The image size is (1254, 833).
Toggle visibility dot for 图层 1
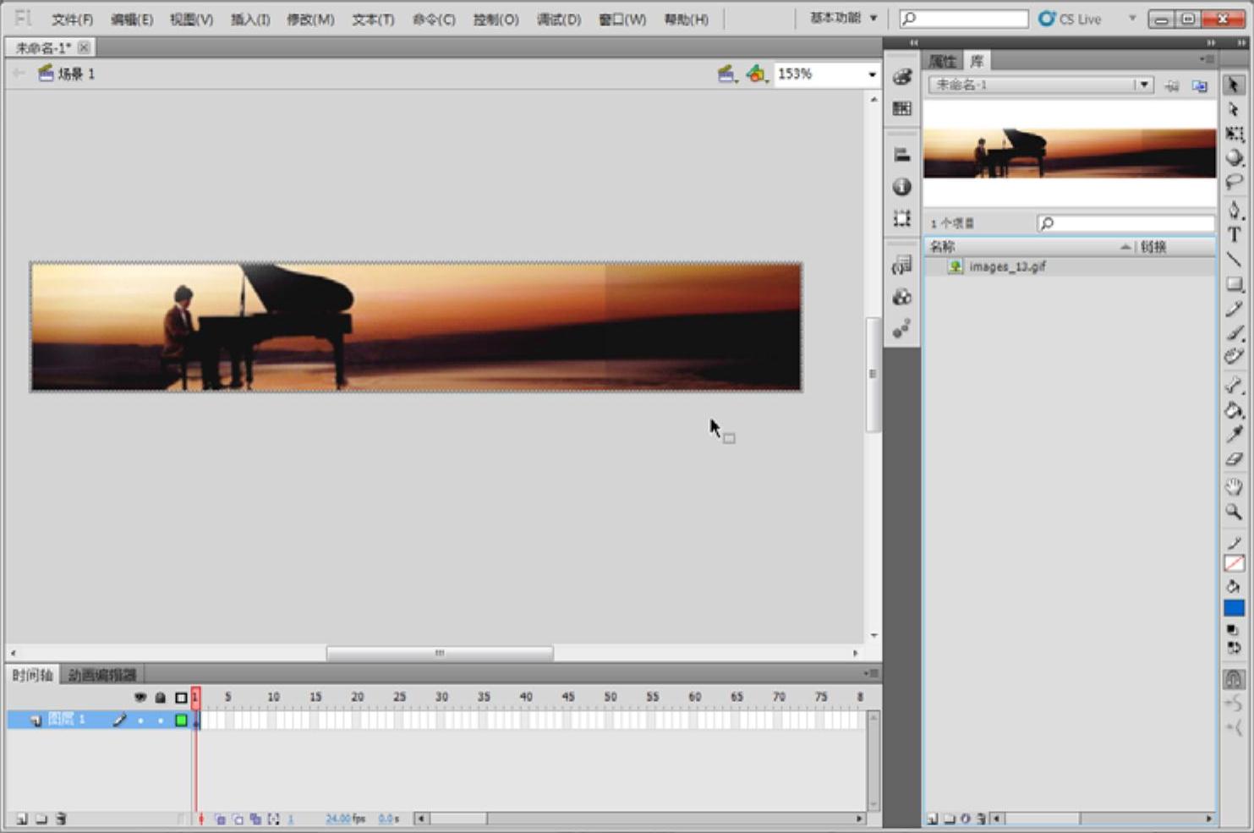140,721
